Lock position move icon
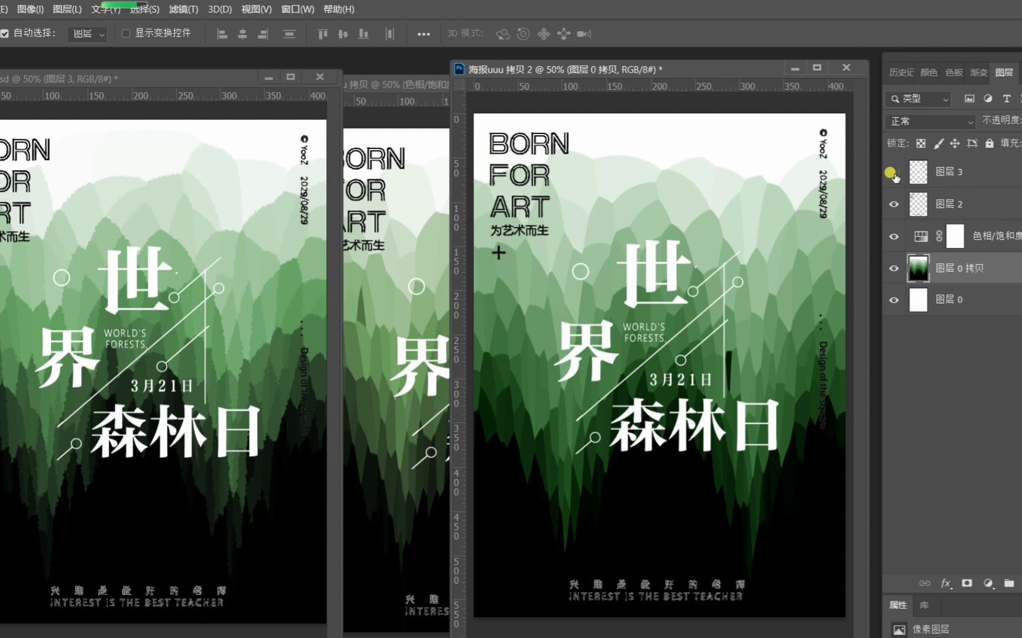The image size is (1022, 638). pos(955,144)
